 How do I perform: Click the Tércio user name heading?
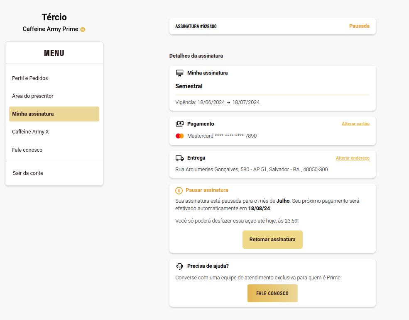pyautogui.click(x=54, y=17)
